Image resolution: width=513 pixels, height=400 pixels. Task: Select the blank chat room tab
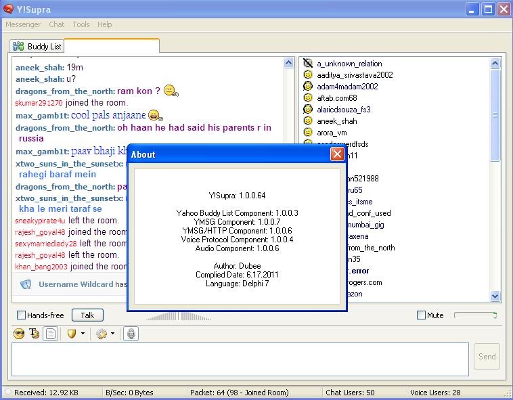pyautogui.click(x=112, y=45)
